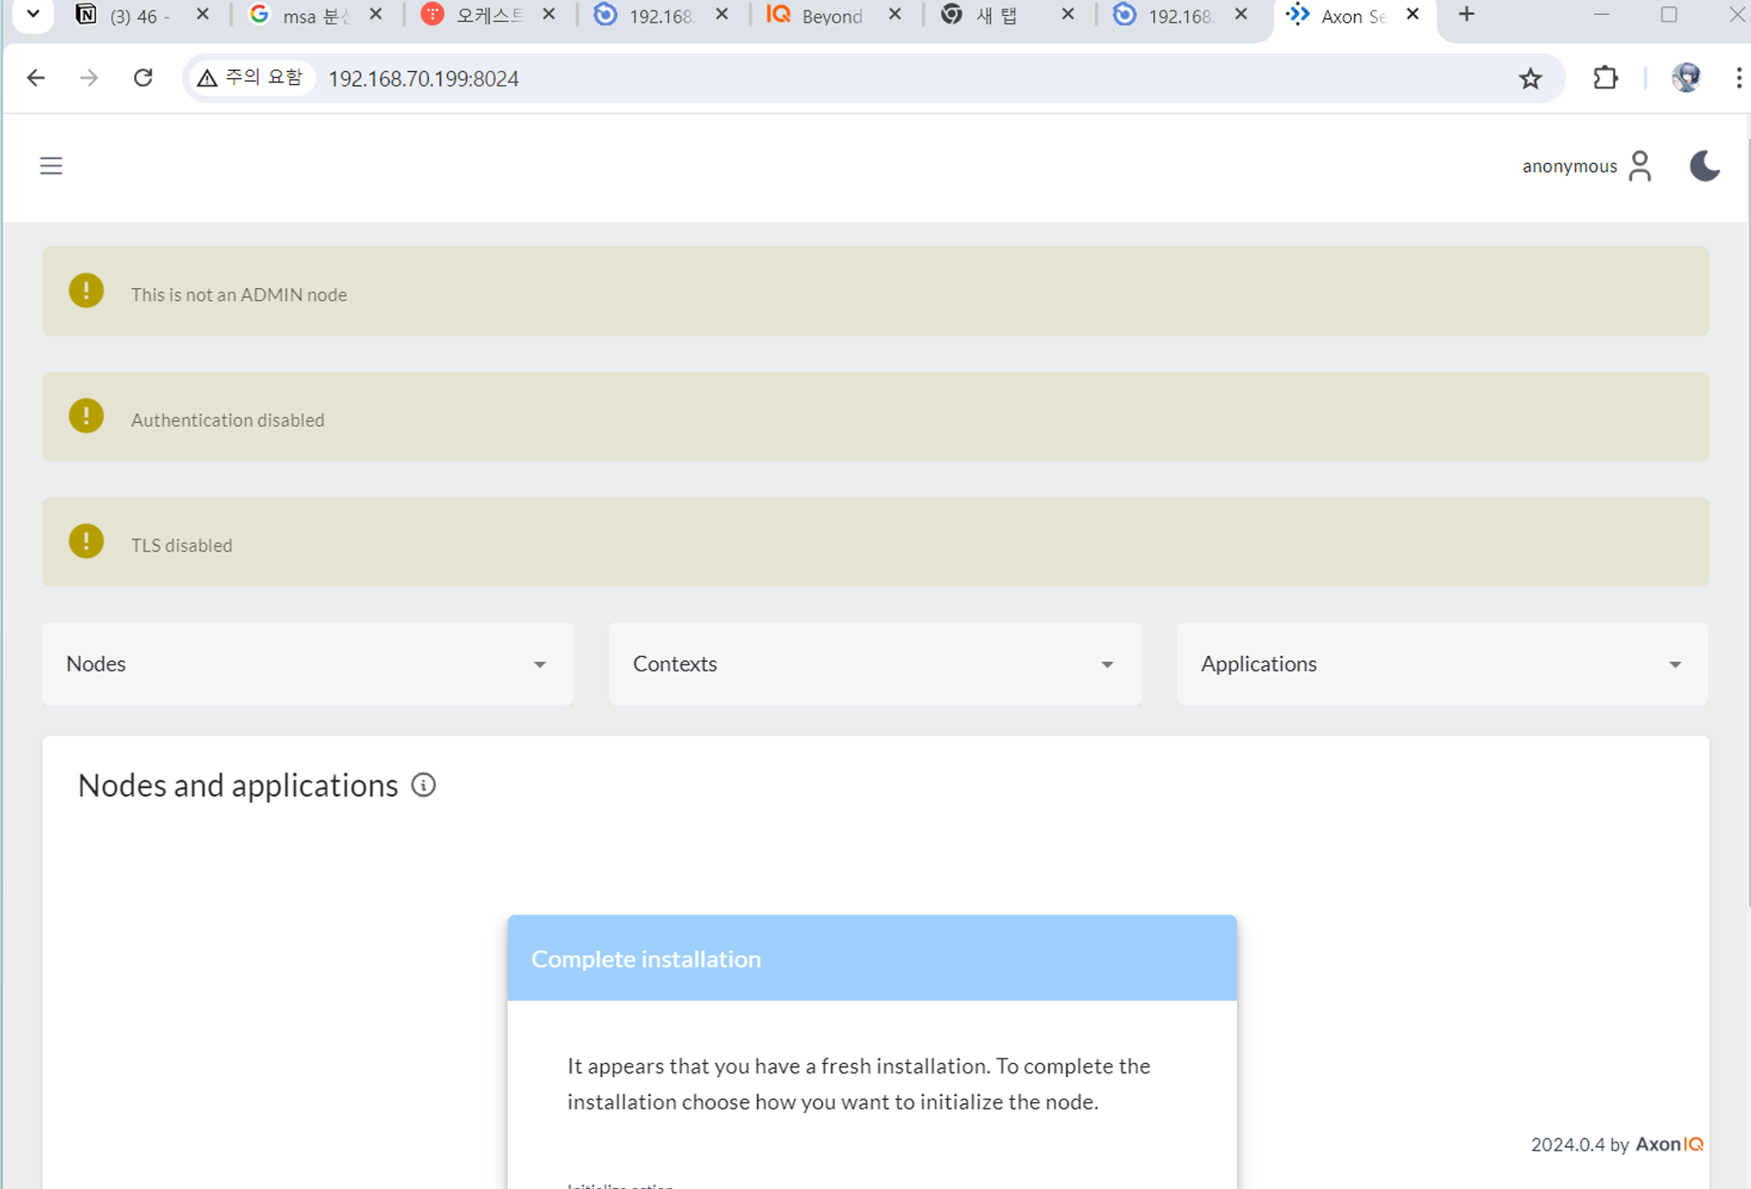This screenshot has width=1751, height=1189.
Task: Click the reload page button
Action: click(x=144, y=79)
